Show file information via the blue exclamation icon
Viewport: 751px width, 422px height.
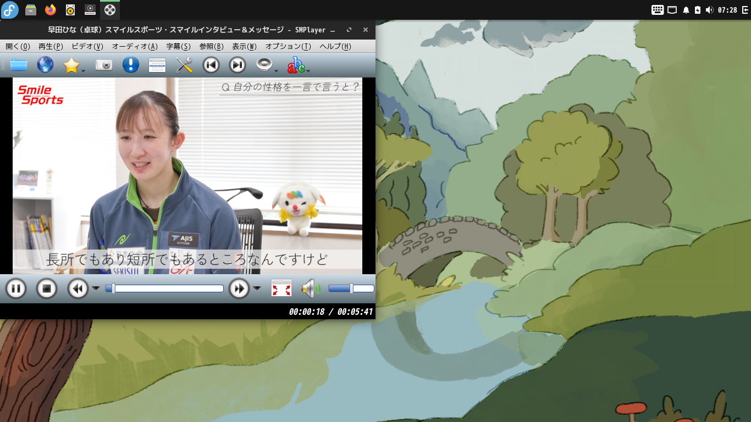point(131,65)
